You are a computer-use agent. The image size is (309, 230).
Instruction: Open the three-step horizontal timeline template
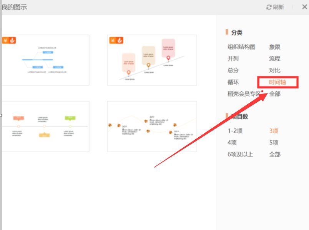[x=46, y=126]
